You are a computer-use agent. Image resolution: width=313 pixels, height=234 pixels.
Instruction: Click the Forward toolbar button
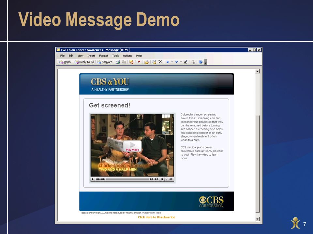click(x=105, y=62)
